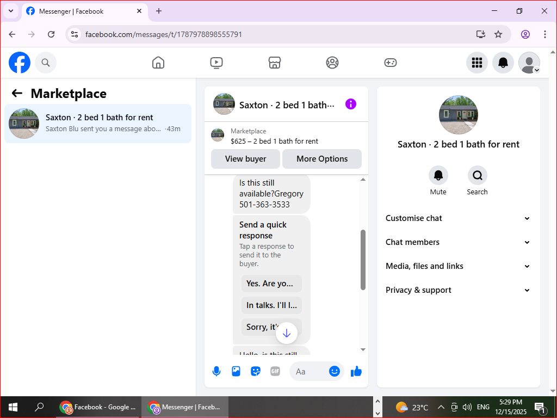Open Chrome's three-dot menu
The image size is (557, 418).
point(545,34)
